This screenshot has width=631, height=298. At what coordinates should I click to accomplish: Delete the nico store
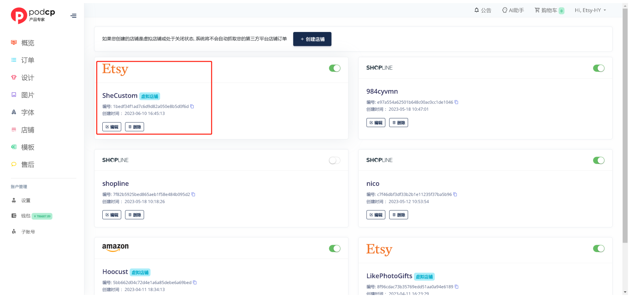pos(398,215)
